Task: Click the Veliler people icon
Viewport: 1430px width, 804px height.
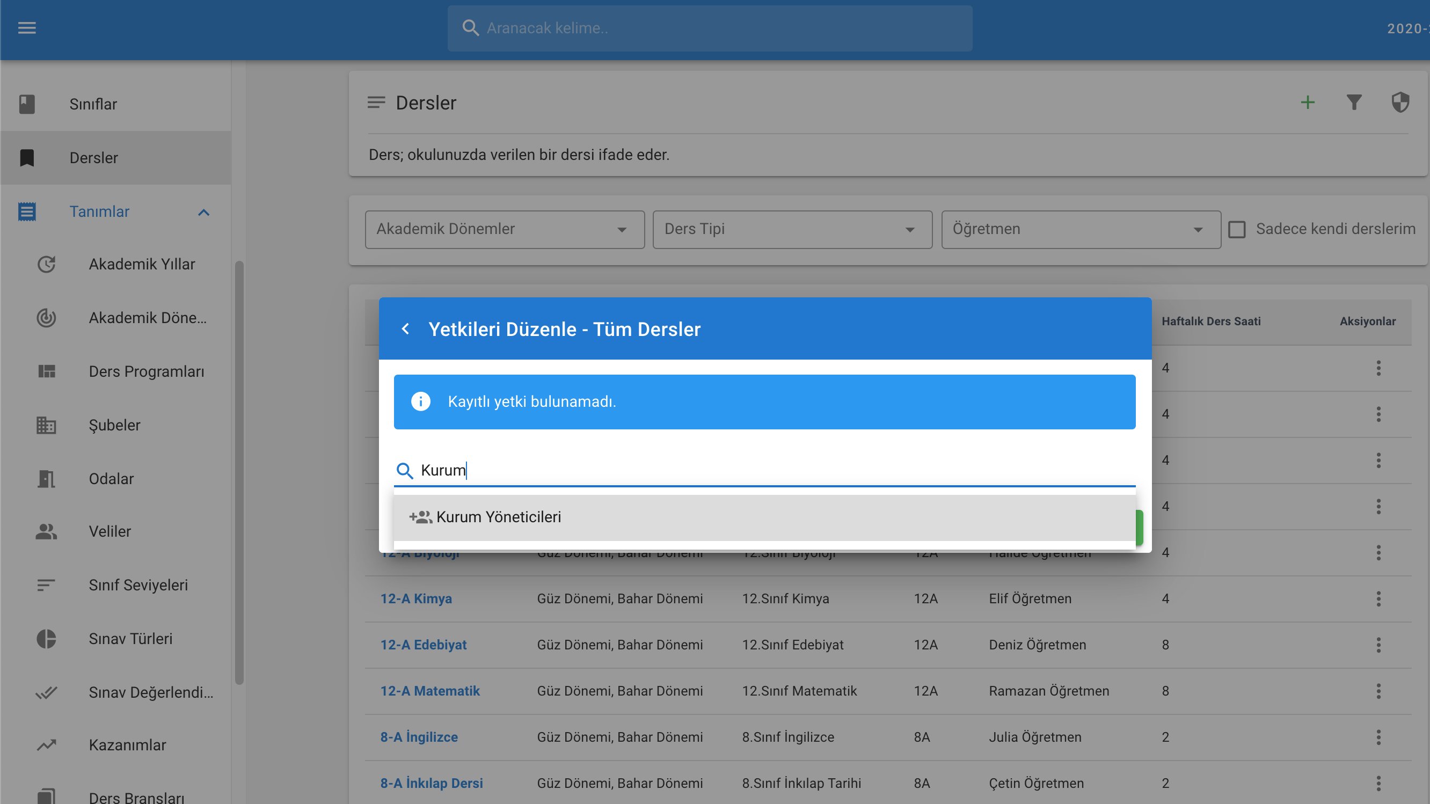Action: [46, 531]
